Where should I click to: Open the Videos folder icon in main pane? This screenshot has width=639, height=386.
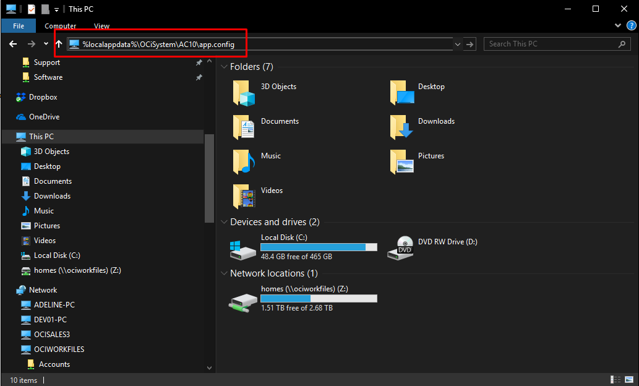click(244, 197)
